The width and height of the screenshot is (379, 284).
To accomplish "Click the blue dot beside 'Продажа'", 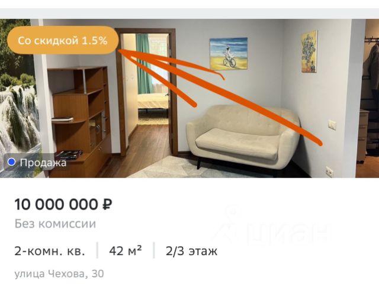I will pos(11,162).
